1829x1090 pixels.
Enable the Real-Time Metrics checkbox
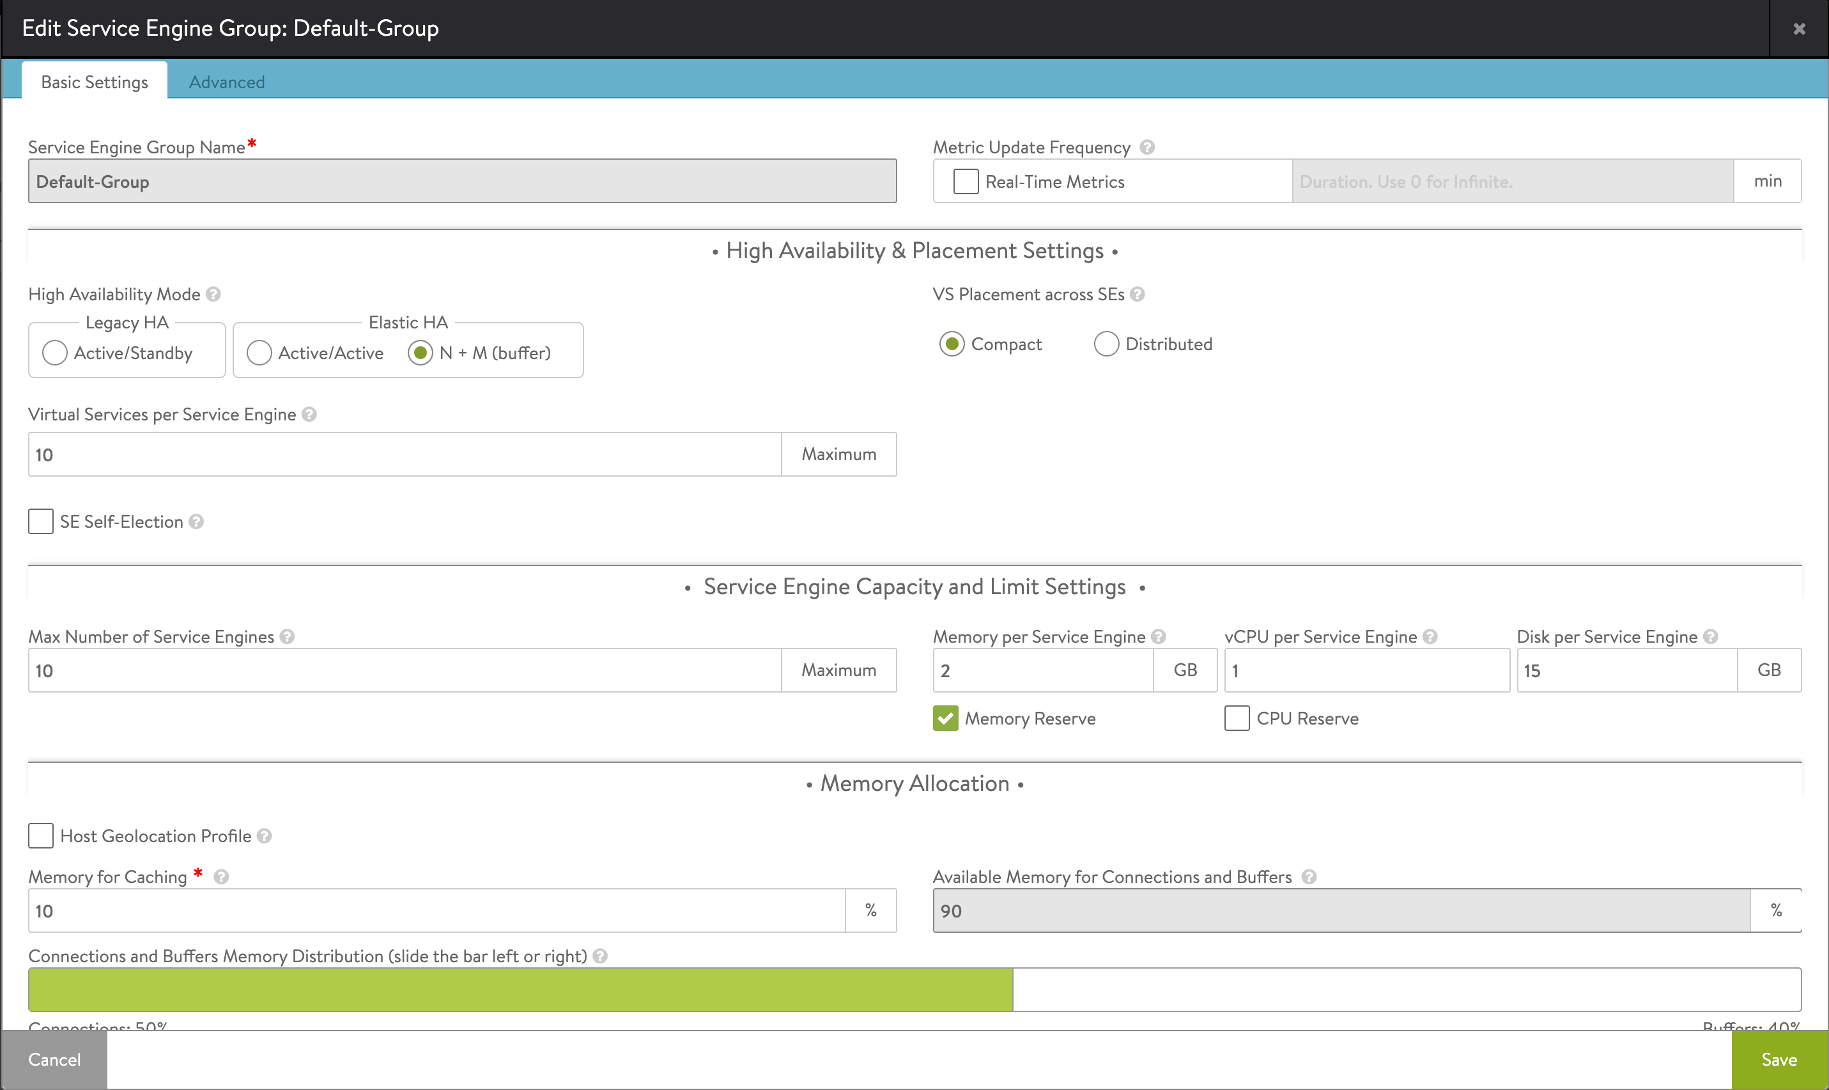click(965, 181)
